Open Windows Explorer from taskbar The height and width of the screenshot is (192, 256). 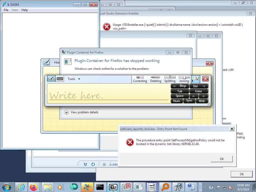[x=47, y=187]
